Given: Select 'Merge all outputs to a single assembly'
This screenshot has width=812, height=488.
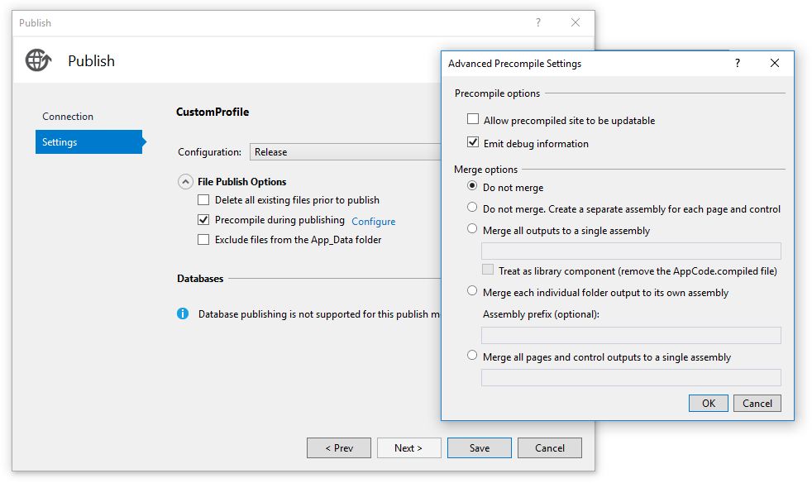Looking at the screenshot, I should click(472, 230).
